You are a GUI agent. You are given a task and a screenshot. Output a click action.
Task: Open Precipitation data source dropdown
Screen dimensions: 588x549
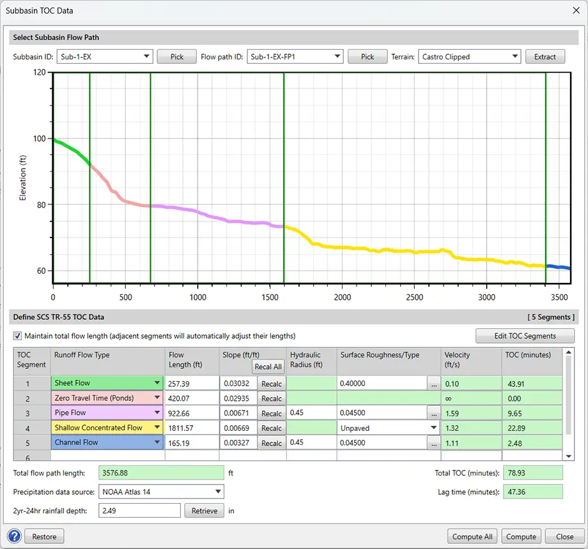click(x=218, y=492)
